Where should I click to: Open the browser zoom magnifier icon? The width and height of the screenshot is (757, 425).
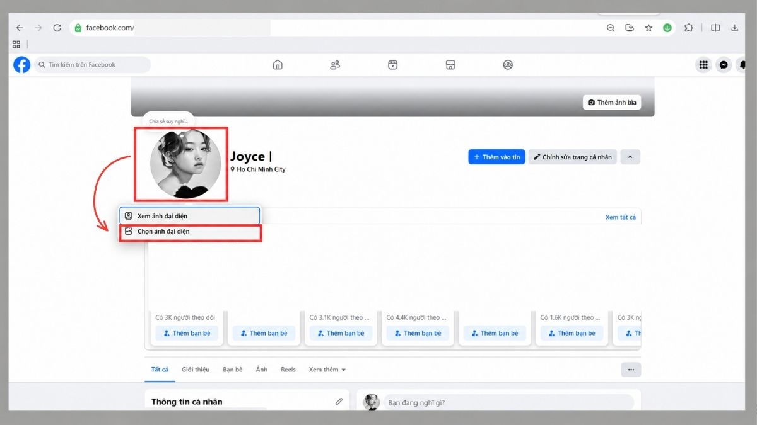click(x=611, y=28)
